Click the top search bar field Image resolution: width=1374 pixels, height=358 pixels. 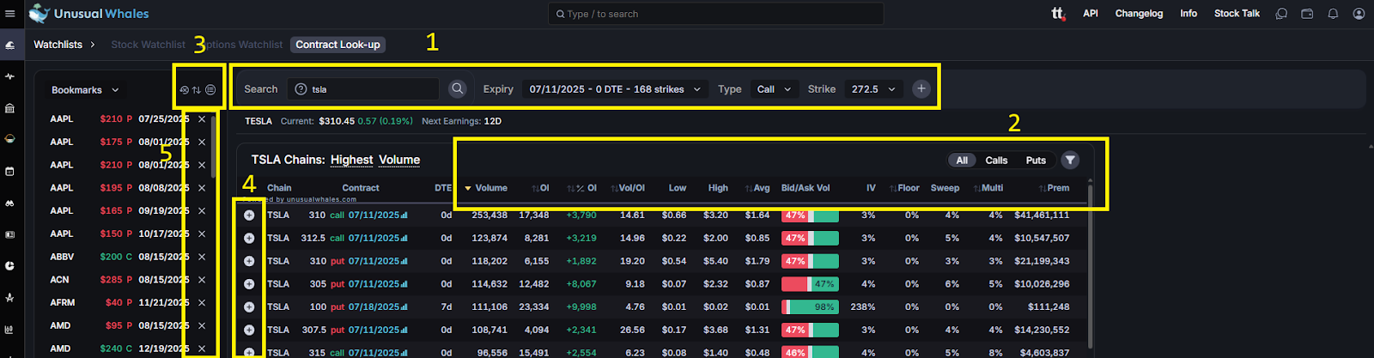click(715, 14)
